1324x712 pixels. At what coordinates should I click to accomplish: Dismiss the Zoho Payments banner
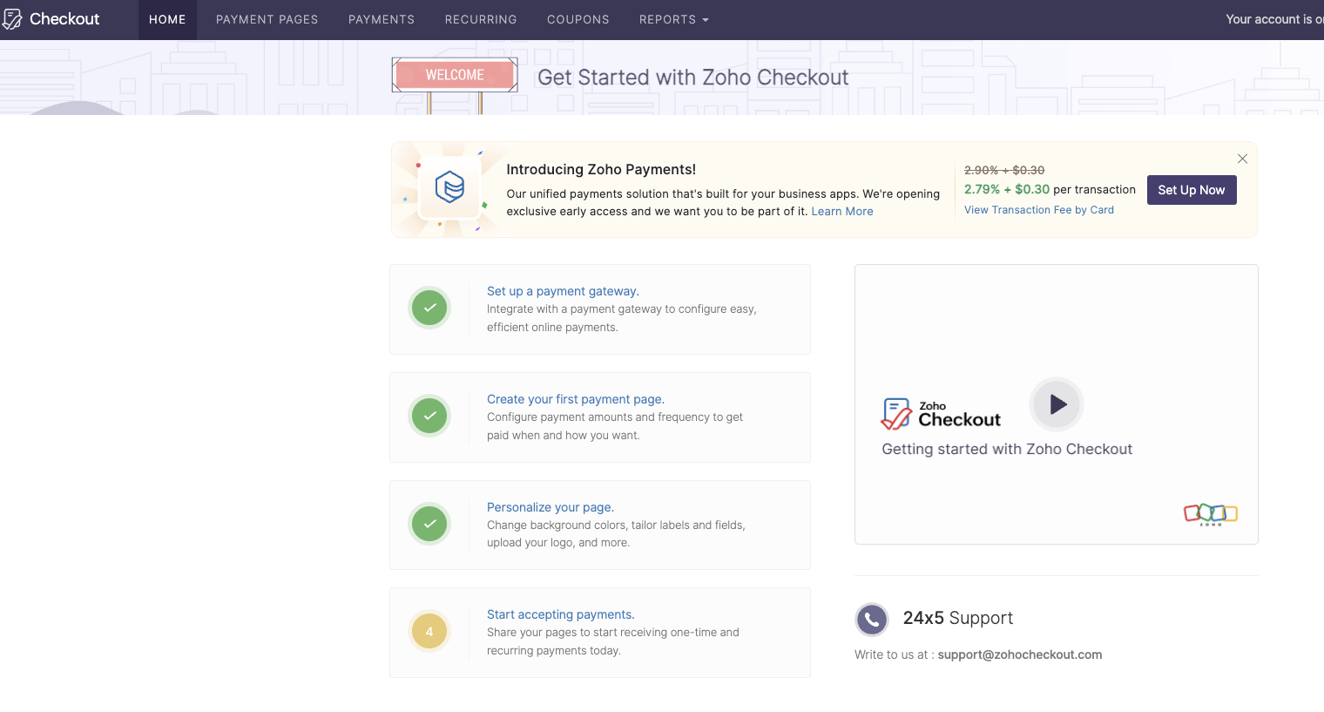point(1243,159)
